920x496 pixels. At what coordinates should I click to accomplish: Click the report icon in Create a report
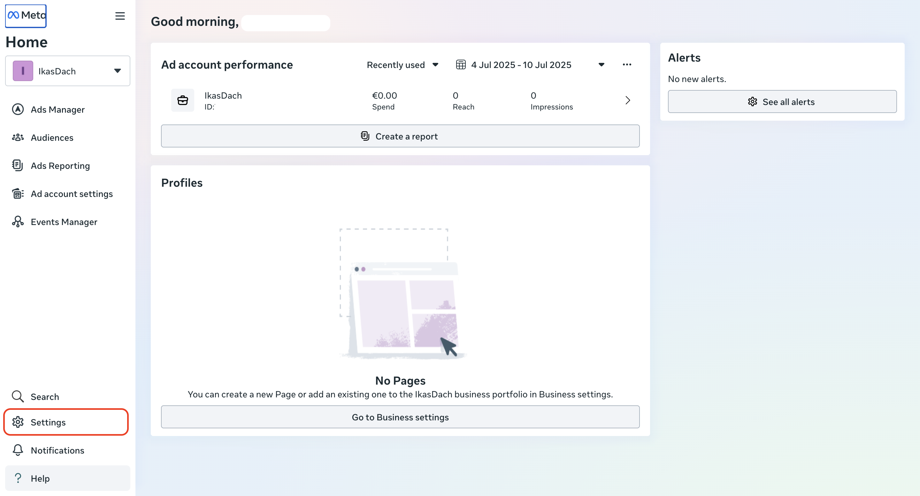(x=365, y=136)
